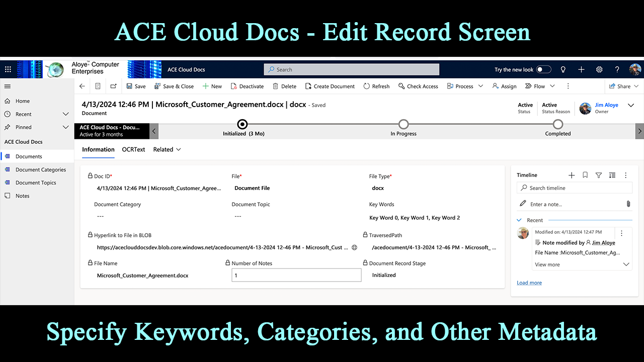
Task: Click the app launcher waffle icon
Action: point(8,69)
